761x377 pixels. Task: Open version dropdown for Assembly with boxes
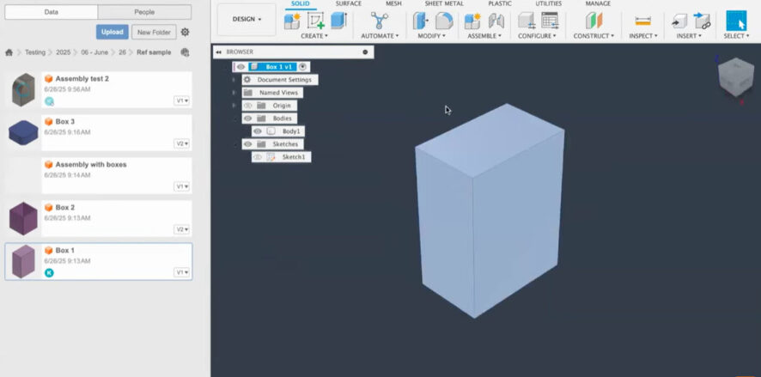(182, 186)
